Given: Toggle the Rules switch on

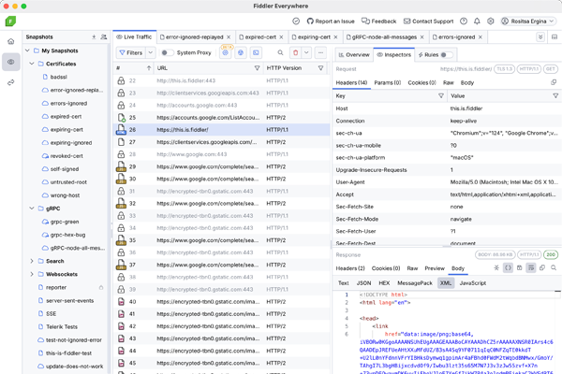Looking at the screenshot, I should tap(447, 54).
